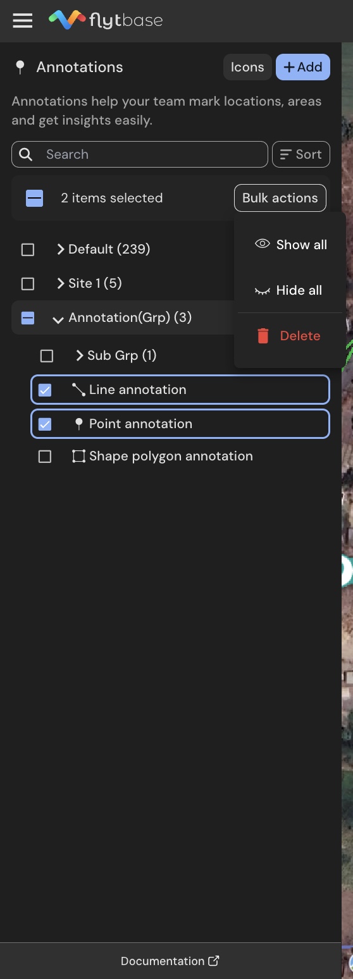
Task: Click the Add annotation button
Action: click(303, 67)
